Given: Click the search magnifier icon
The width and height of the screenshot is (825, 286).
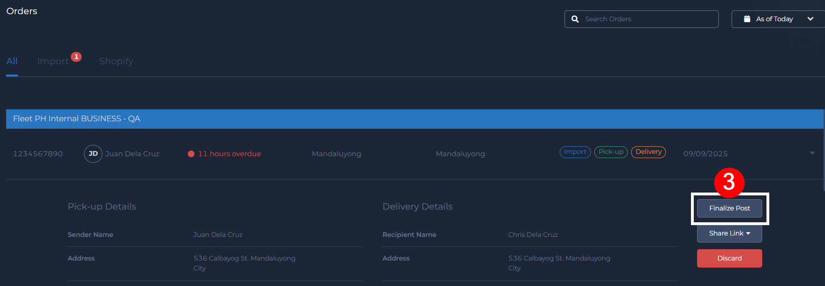Looking at the screenshot, I should pos(575,19).
